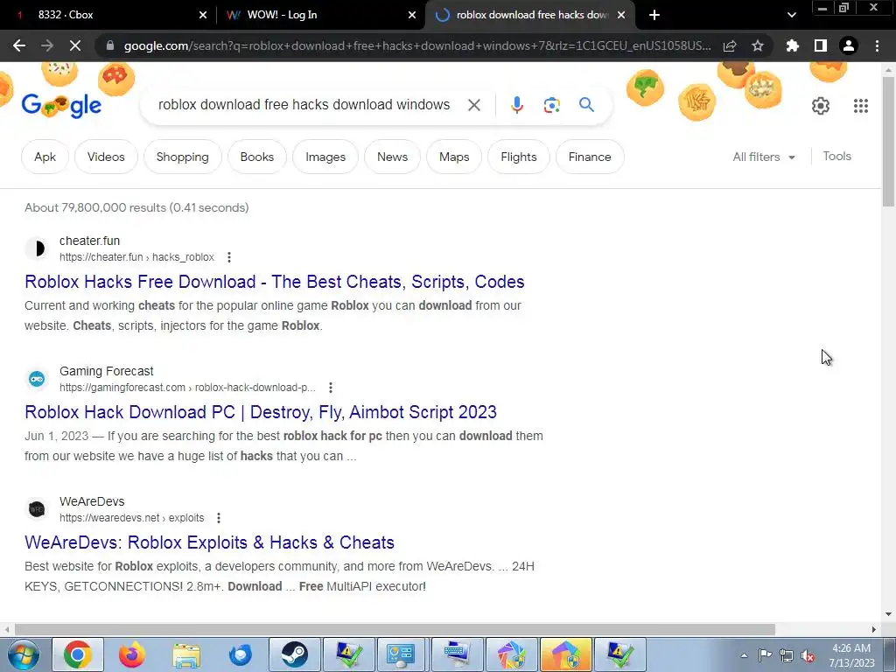The width and height of the screenshot is (896, 672).
Task: Click the horizontal scrollbar right arrow
Action: click(874, 629)
